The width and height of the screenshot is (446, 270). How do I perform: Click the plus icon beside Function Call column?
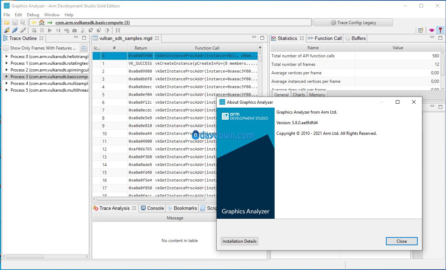coord(260,48)
